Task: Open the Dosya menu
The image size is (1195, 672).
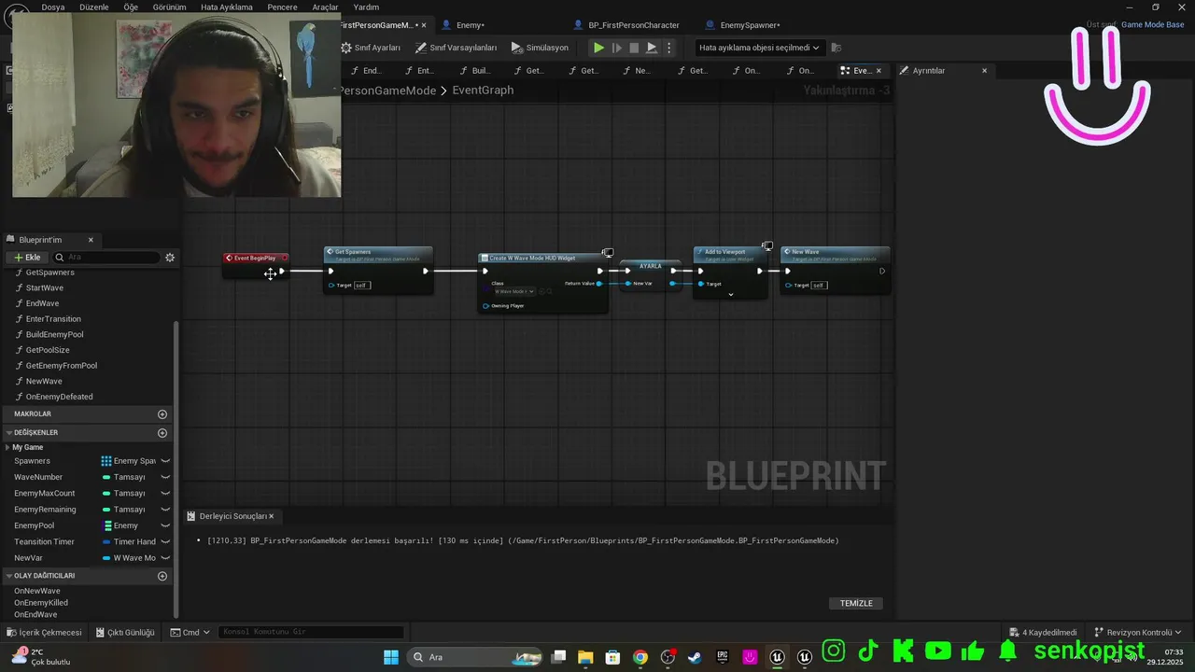Action: 53,7
